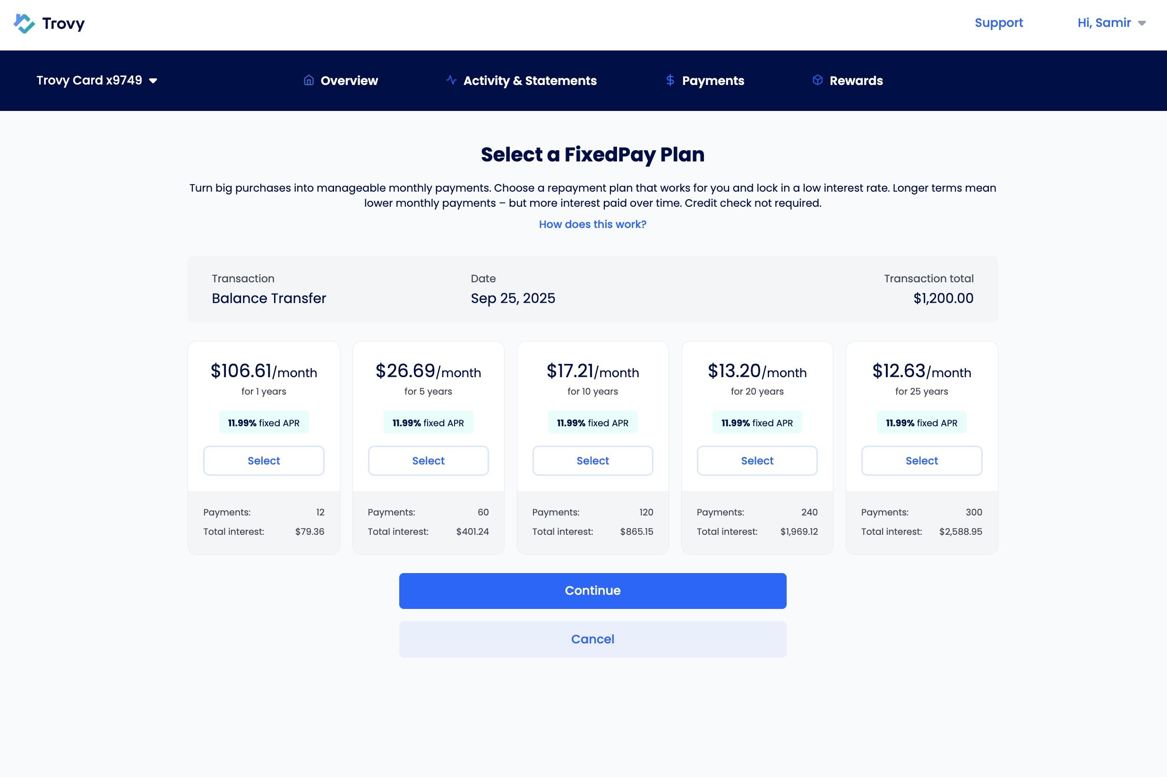
Task: Go to the Activity & Statements tab
Action: [530, 81]
